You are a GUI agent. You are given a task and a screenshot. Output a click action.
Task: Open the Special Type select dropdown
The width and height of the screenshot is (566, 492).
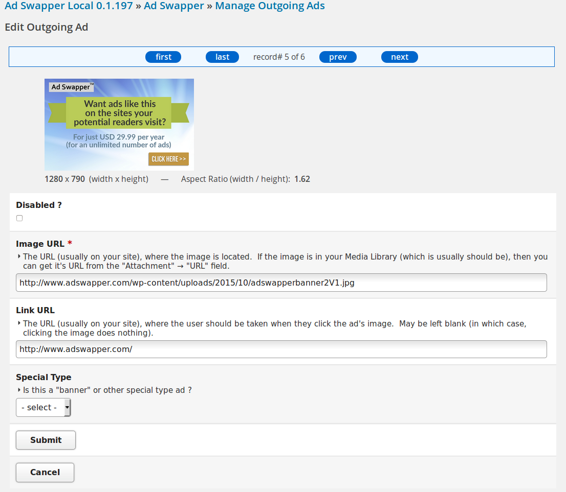[43, 407]
